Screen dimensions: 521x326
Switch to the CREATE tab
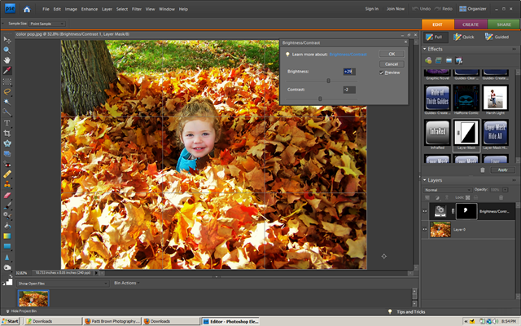point(471,24)
